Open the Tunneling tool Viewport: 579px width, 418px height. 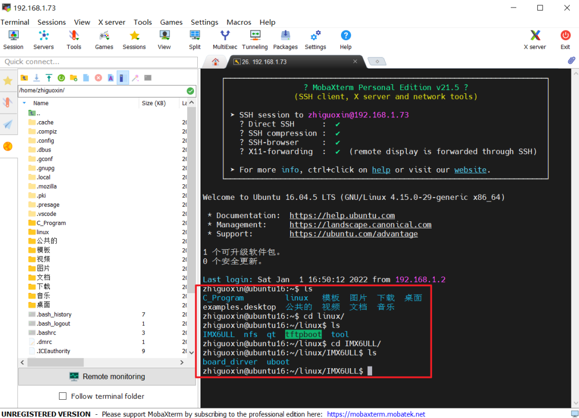pyautogui.click(x=255, y=40)
